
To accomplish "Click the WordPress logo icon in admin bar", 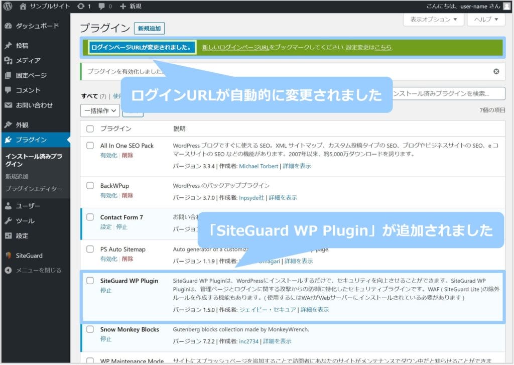I will [x=8, y=6].
